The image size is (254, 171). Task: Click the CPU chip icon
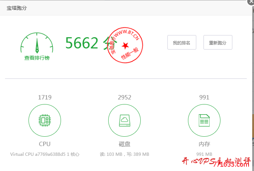click(45, 120)
